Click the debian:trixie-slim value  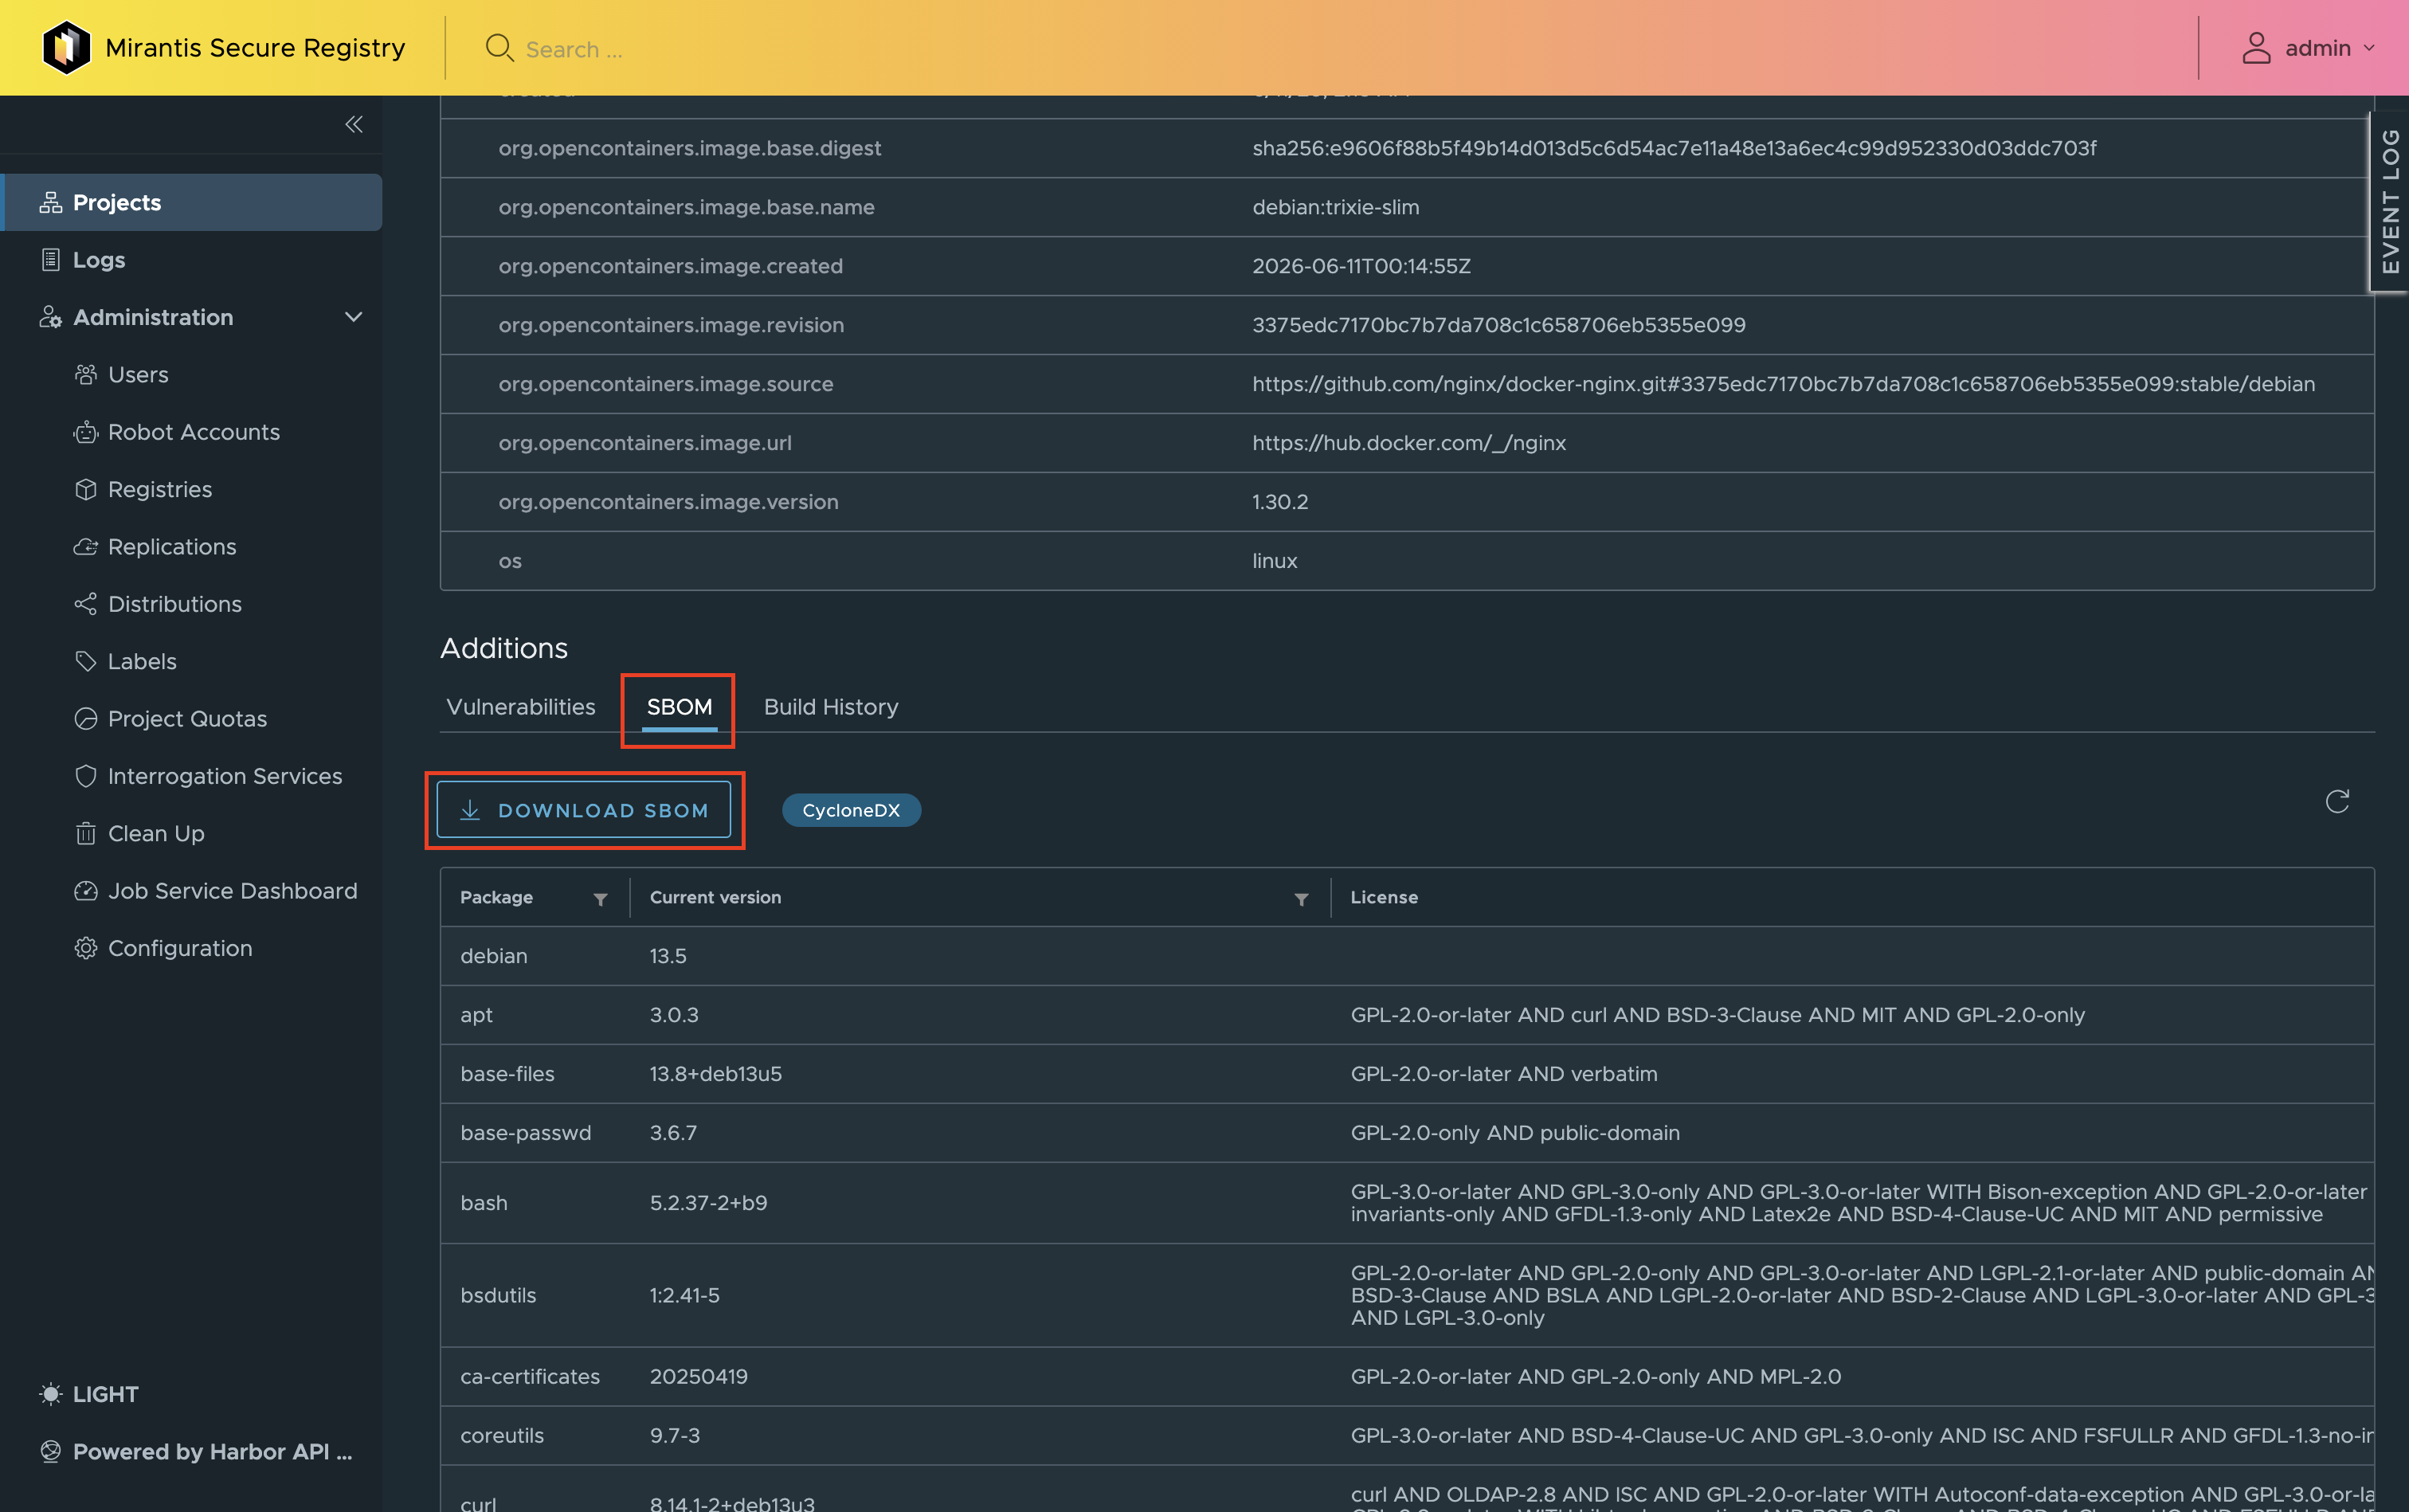point(1335,207)
